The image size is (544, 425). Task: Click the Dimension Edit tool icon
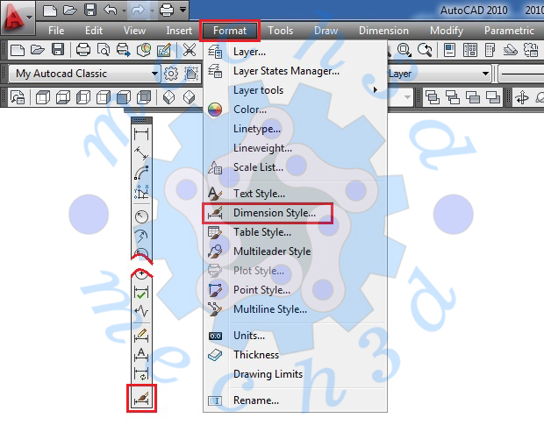coord(141,336)
